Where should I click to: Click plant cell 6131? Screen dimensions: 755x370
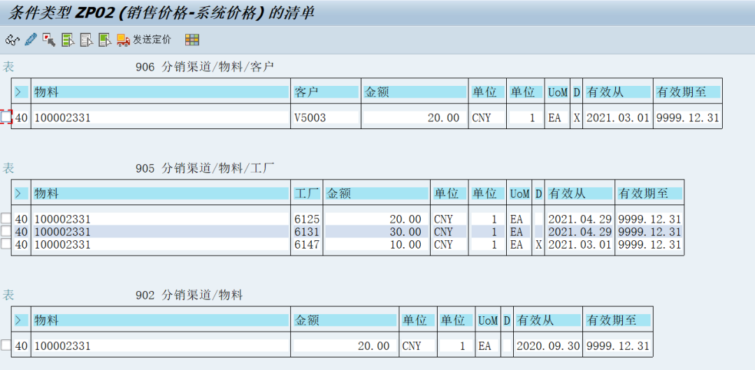pyautogui.click(x=307, y=232)
